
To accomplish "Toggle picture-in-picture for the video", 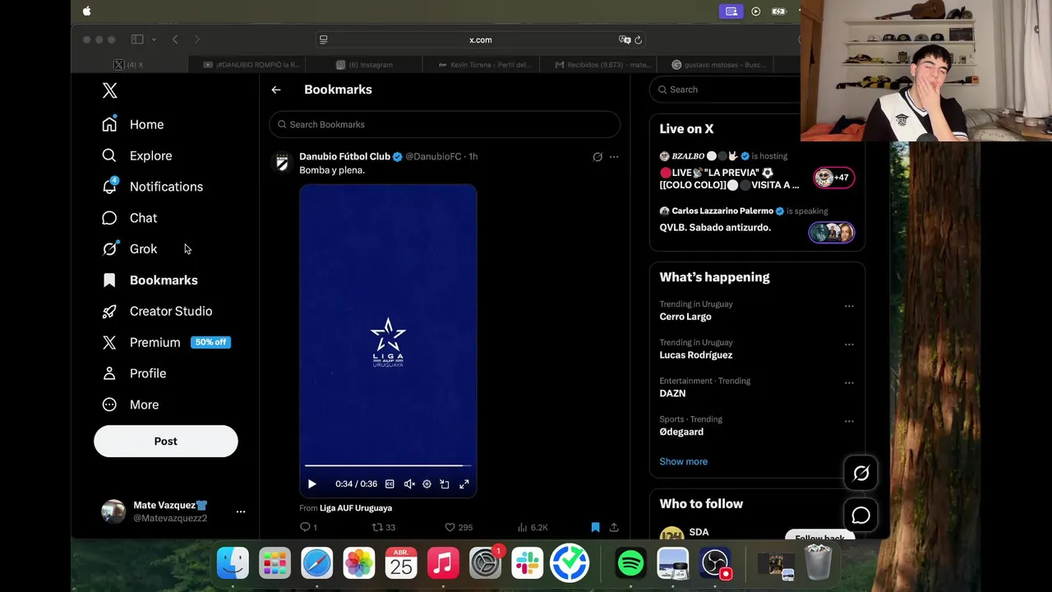I will click(445, 484).
